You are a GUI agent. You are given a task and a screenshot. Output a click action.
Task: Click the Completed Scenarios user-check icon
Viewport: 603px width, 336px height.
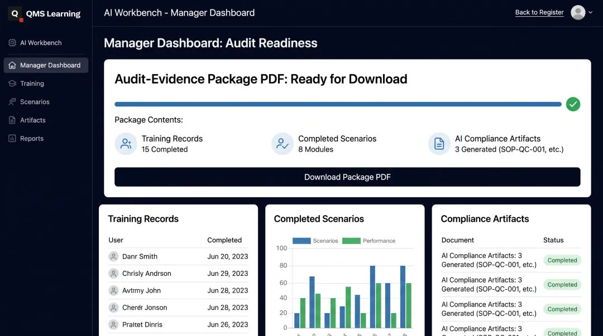tap(283, 144)
